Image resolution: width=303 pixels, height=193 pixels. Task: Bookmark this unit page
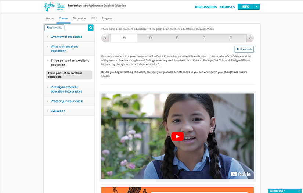[x=244, y=49]
